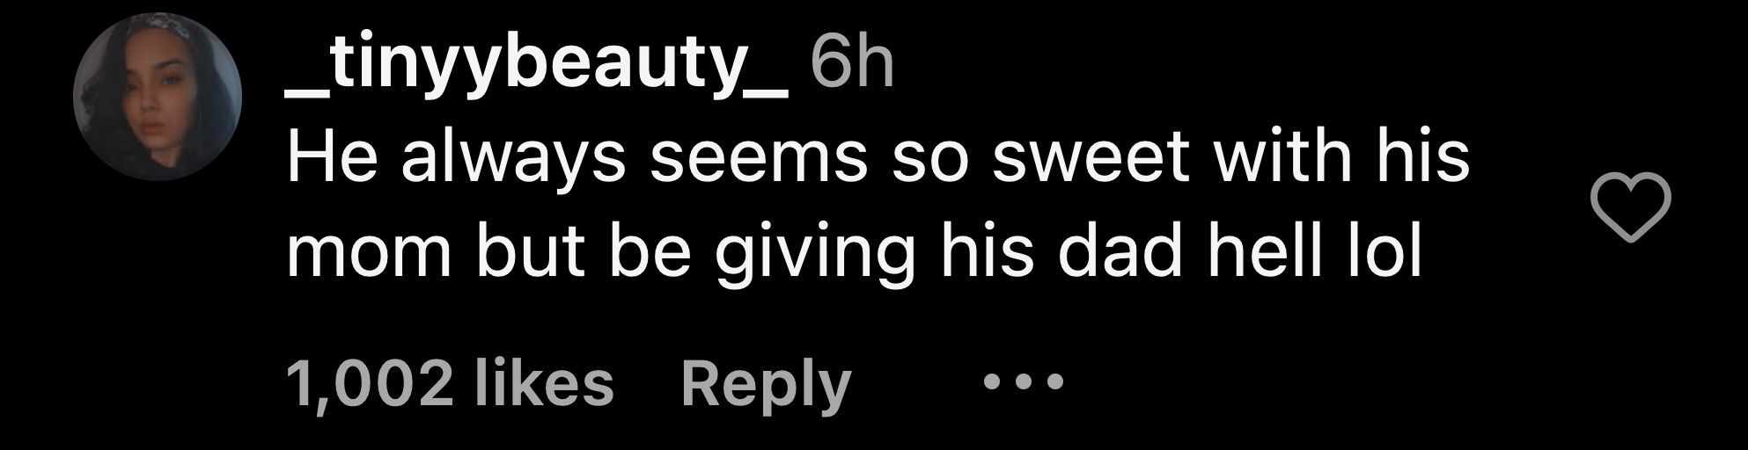Reply to _tinyybeauty_'s comment
This screenshot has height=450, width=1748.
[766, 384]
